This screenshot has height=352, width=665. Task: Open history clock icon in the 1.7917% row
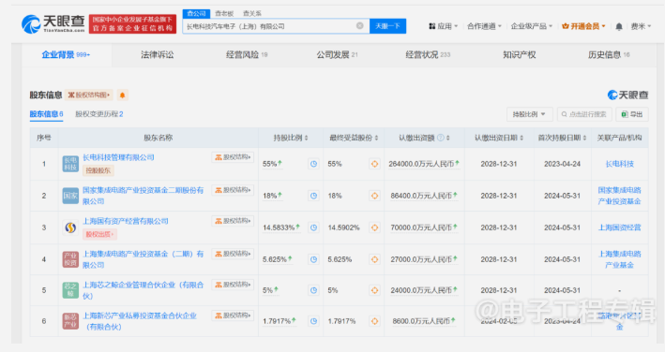tap(313, 321)
